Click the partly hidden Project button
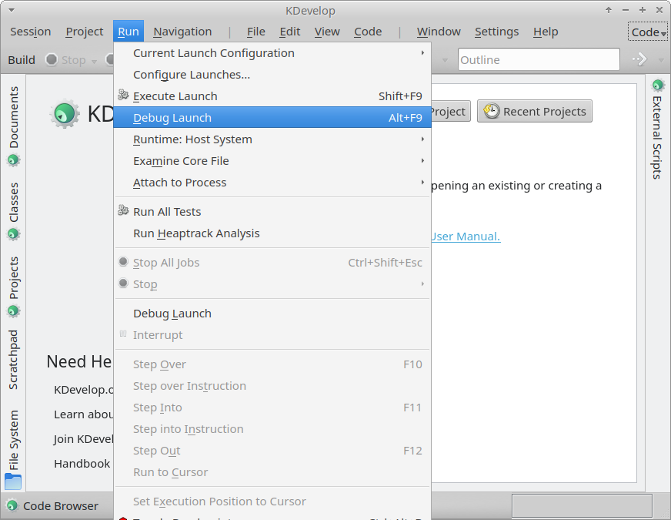Viewport: 671px width, 520px height. pos(450,112)
